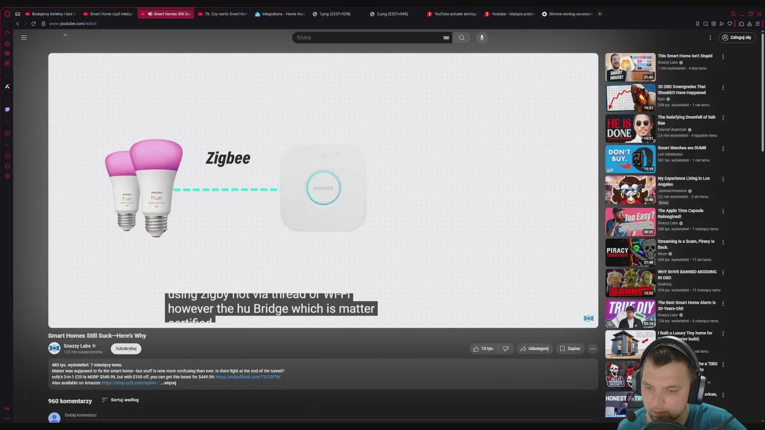Open the Snazzy Labs channel avatar
The image size is (765, 430).
tap(54, 348)
